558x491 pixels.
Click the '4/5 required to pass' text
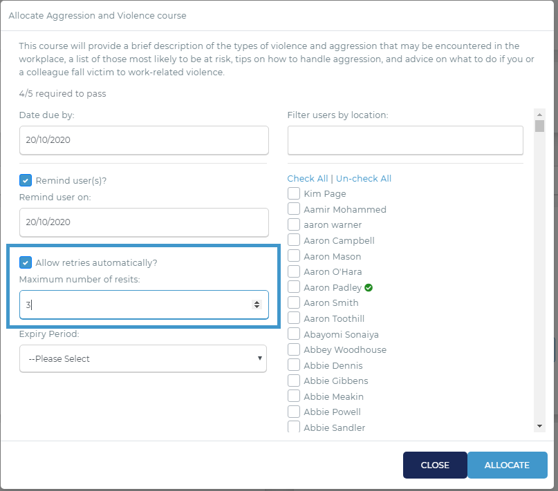(x=63, y=93)
